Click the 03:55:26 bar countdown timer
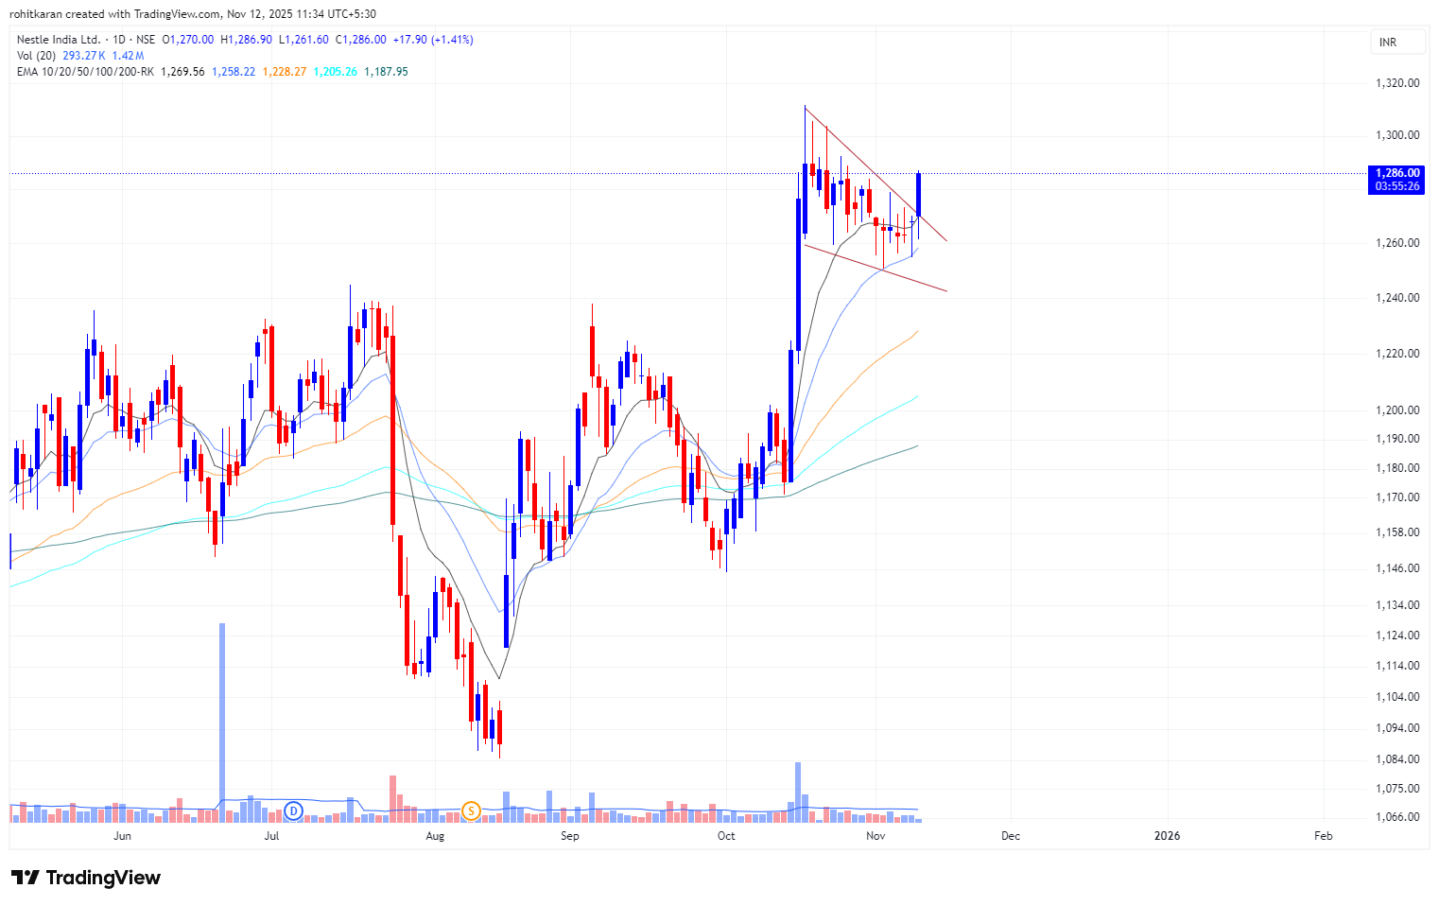The width and height of the screenshot is (1439, 906). pos(1397,186)
